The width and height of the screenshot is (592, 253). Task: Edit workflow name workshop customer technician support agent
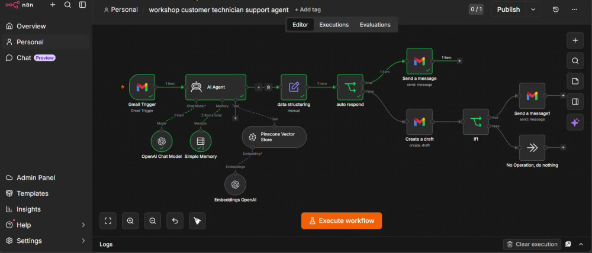218,10
